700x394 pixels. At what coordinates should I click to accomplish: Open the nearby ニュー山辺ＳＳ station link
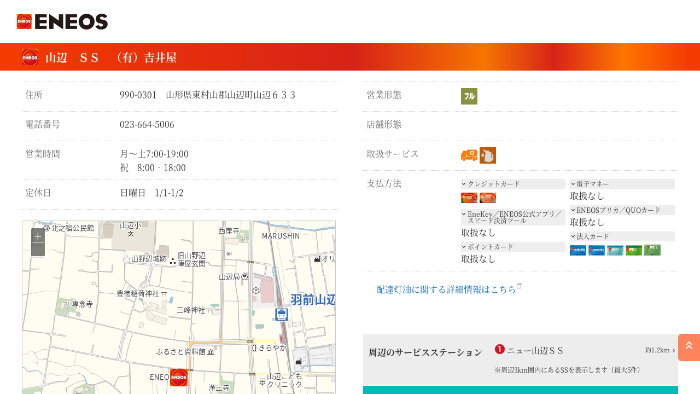pyautogui.click(x=535, y=350)
